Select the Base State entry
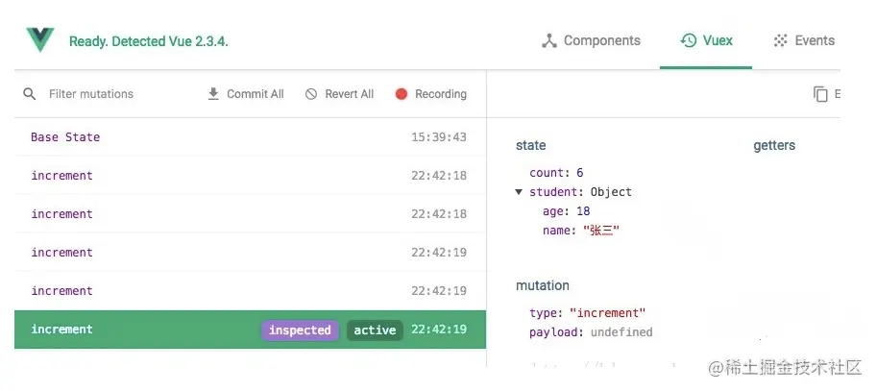Screen dimensions: 876x391 pyautogui.click(x=65, y=137)
